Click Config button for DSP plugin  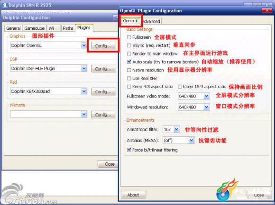tap(103, 69)
